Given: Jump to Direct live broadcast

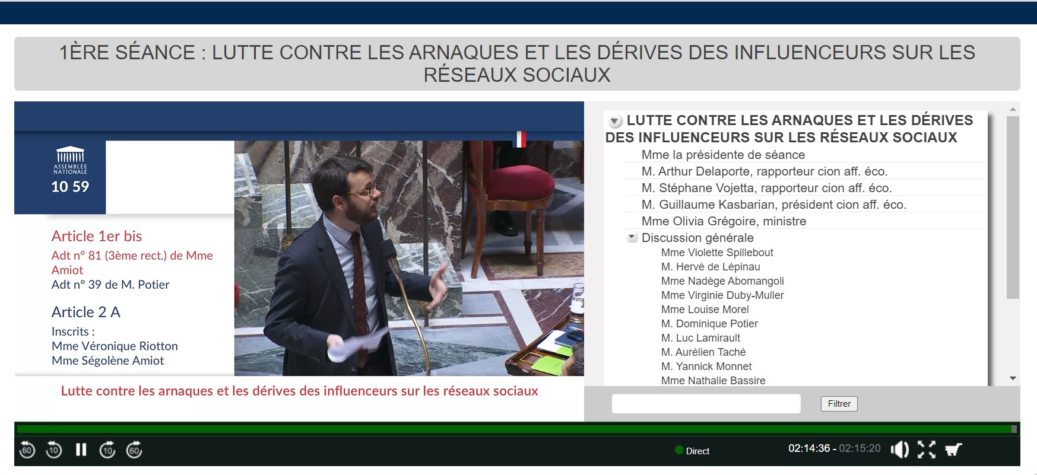Looking at the screenshot, I should 692,451.
